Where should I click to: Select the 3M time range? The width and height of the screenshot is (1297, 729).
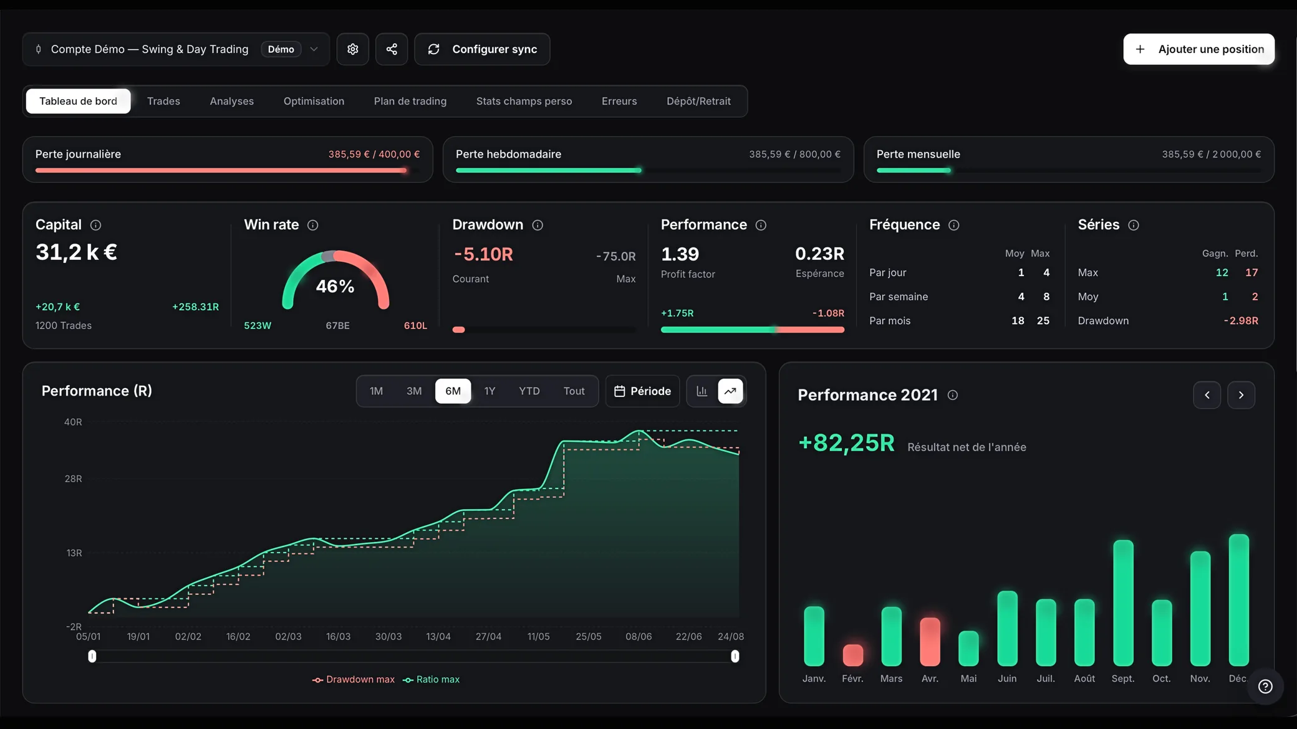[x=414, y=391]
